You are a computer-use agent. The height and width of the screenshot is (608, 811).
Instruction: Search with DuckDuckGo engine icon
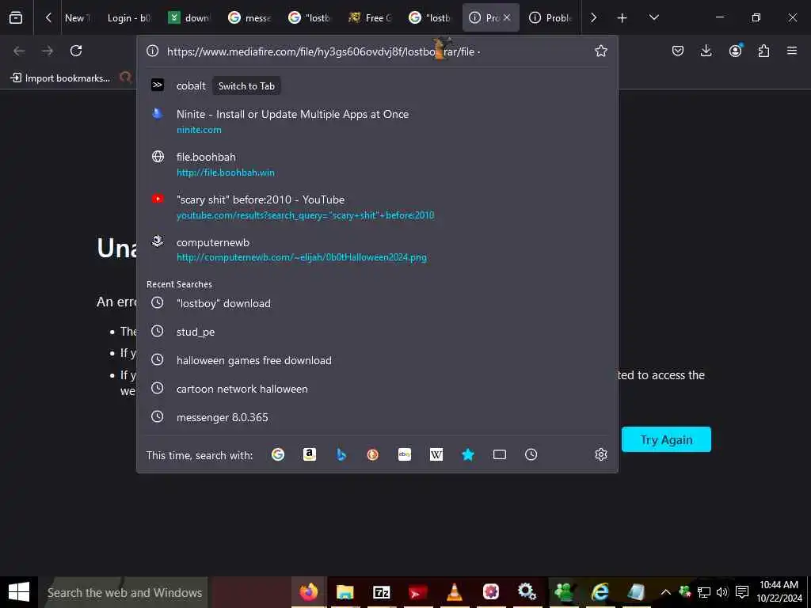pyautogui.click(x=372, y=454)
